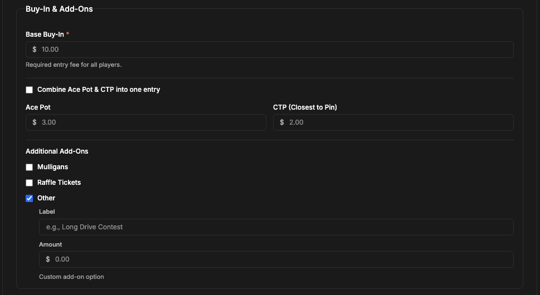This screenshot has height=295, width=540.
Task: Check the Mulligans add-on checkbox
Action: click(x=30, y=167)
